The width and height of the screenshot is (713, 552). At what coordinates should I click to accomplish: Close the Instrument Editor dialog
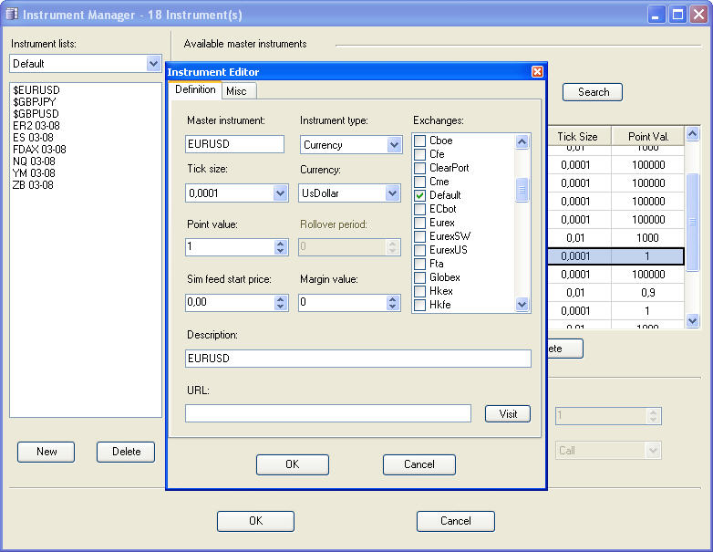point(537,72)
